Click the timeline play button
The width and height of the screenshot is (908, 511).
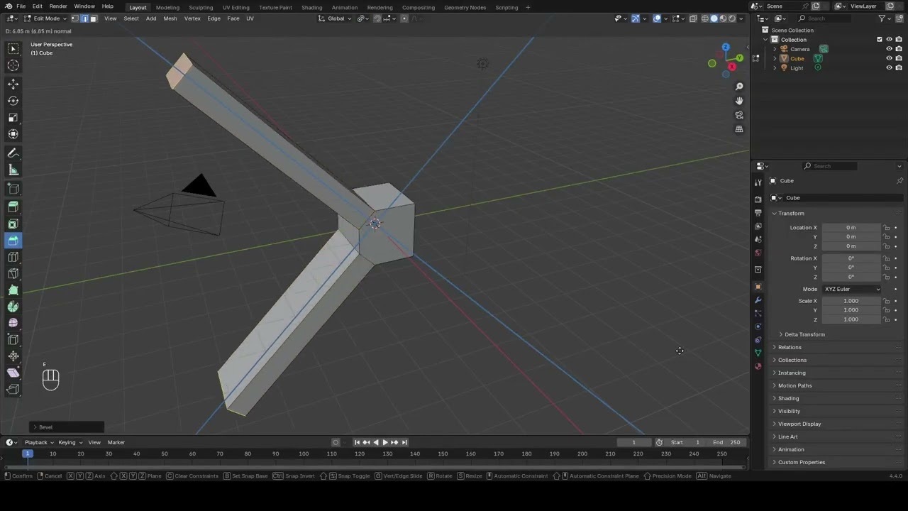[x=385, y=442]
